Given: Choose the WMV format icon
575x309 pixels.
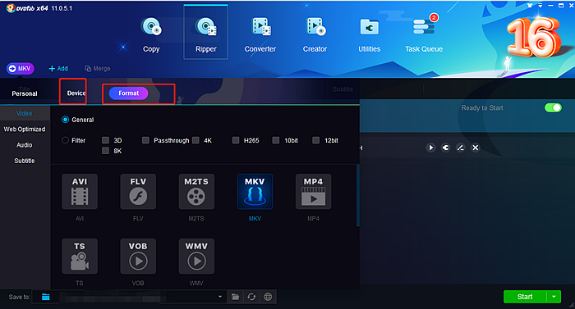Looking at the screenshot, I should 196,257.
